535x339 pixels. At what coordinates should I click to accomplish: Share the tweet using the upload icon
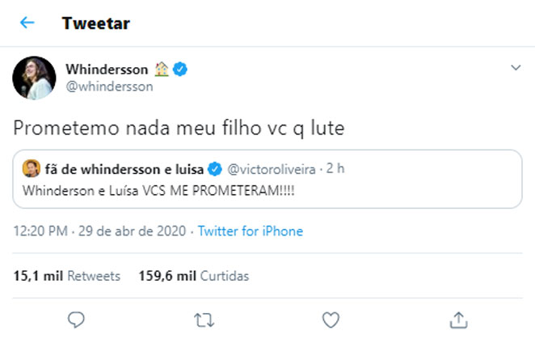pos(457,319)
